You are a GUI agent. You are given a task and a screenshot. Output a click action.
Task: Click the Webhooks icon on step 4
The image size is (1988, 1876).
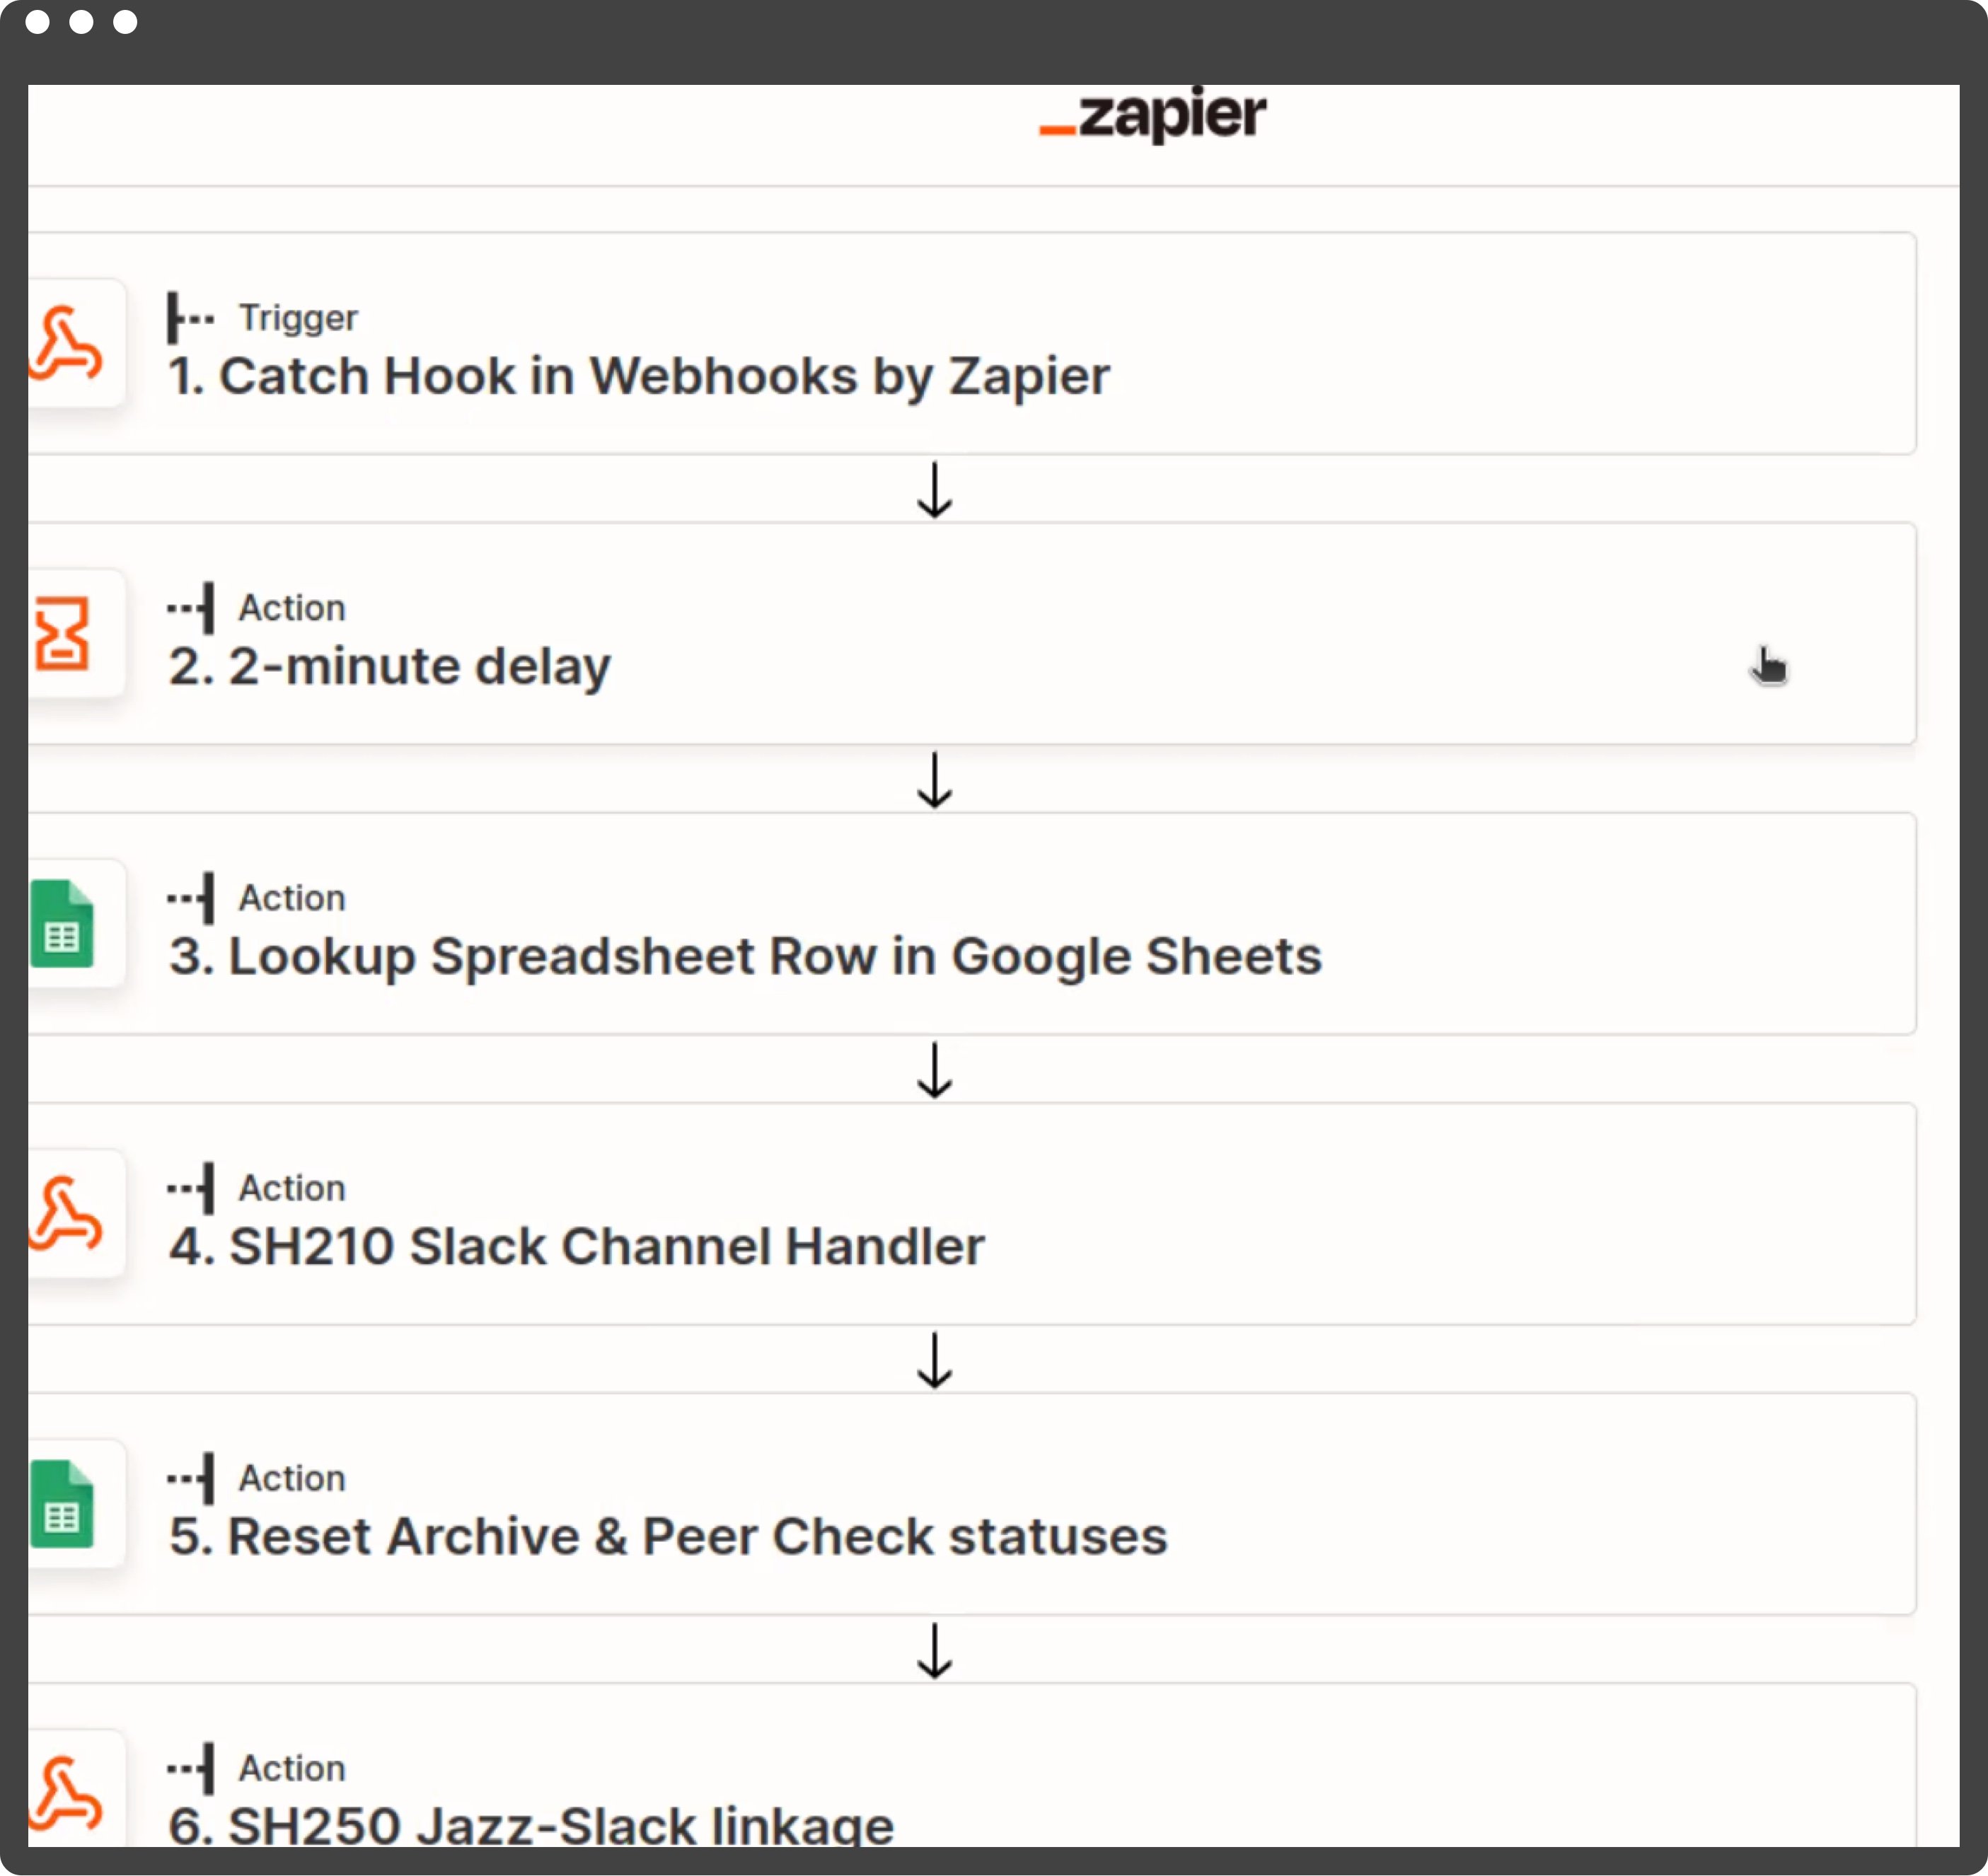click(x=67, y=1214)
